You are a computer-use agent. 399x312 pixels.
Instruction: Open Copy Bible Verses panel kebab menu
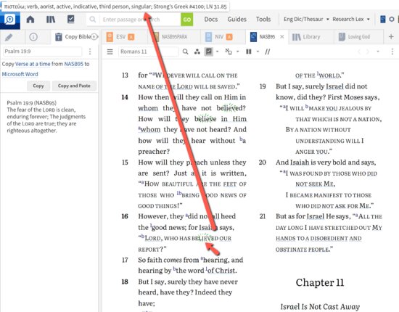click(x=90, y=52)
